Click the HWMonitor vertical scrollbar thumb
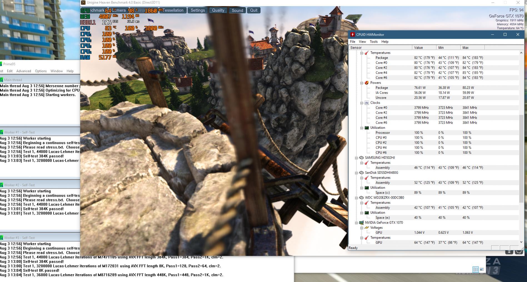The image size is (527, 282). point(521,158)
